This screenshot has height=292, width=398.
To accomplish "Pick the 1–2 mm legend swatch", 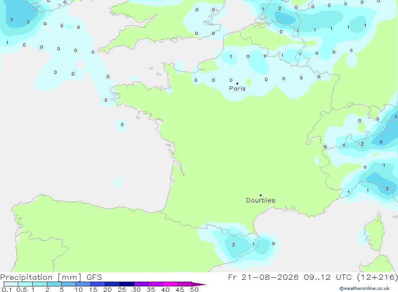I will coord(40,284).
